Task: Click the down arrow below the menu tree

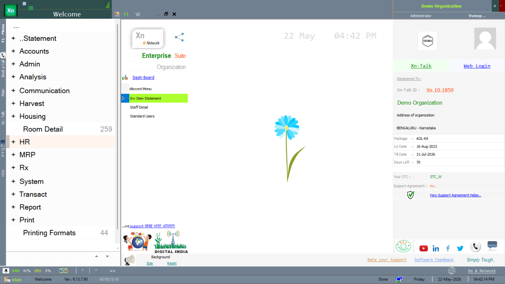Action: pos(107,256)
